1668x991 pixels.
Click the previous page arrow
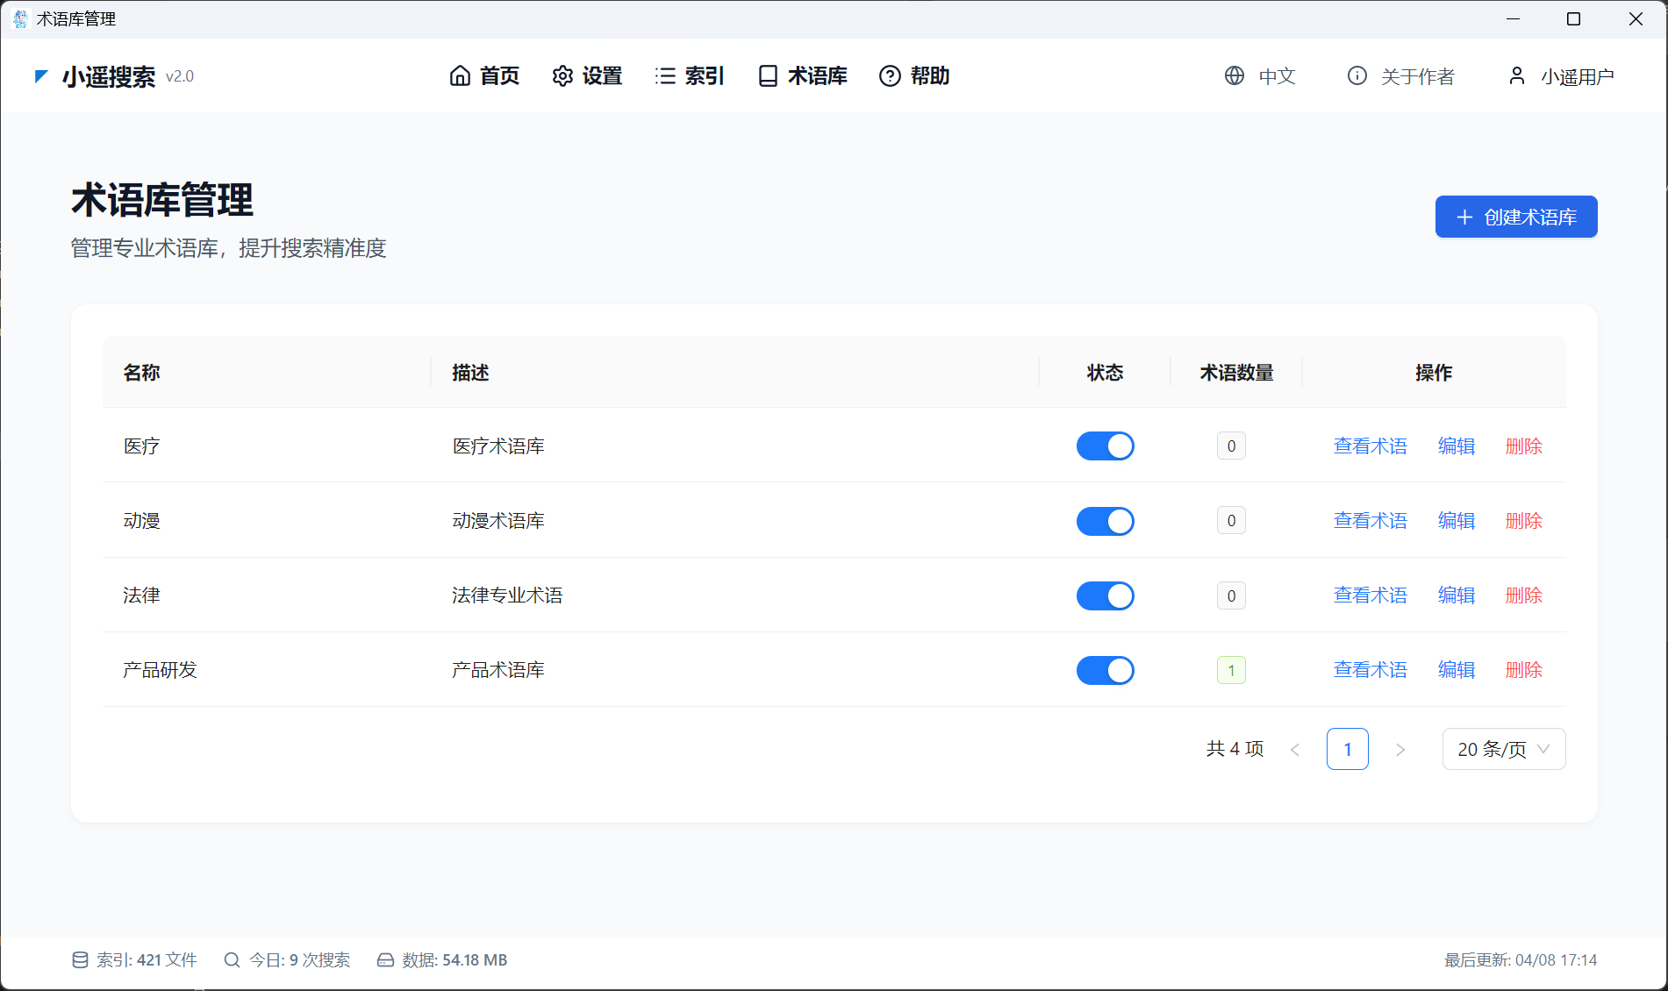point(1295,750)
